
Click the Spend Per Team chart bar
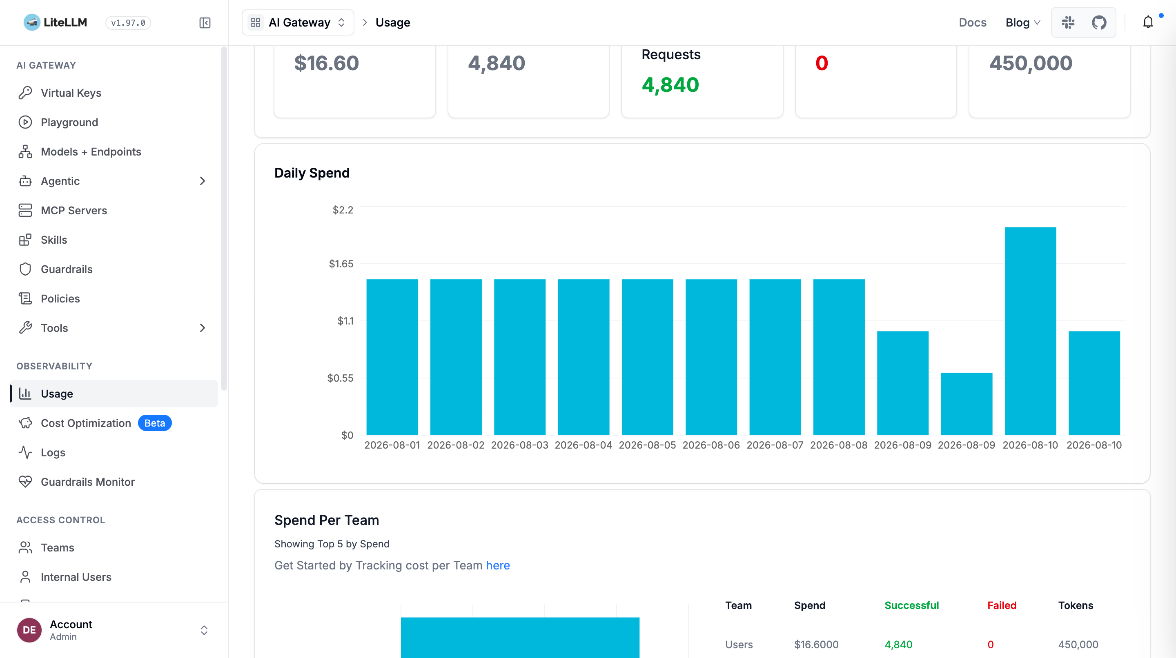[x=520, y=638]
